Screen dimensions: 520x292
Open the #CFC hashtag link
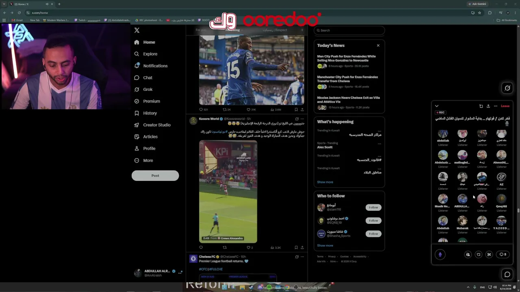coord(203,269)
